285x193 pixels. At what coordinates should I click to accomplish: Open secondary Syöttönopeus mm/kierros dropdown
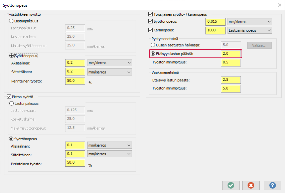(x=250, y=22)
